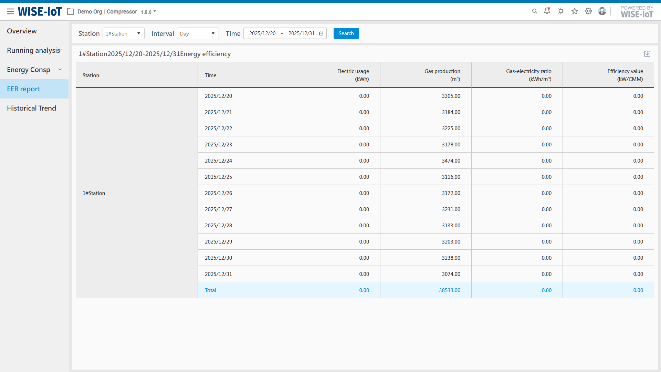Open the Station dropdown

point(123,33)
